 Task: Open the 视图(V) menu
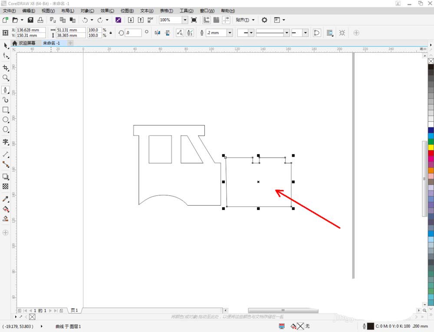pos(48,11)
